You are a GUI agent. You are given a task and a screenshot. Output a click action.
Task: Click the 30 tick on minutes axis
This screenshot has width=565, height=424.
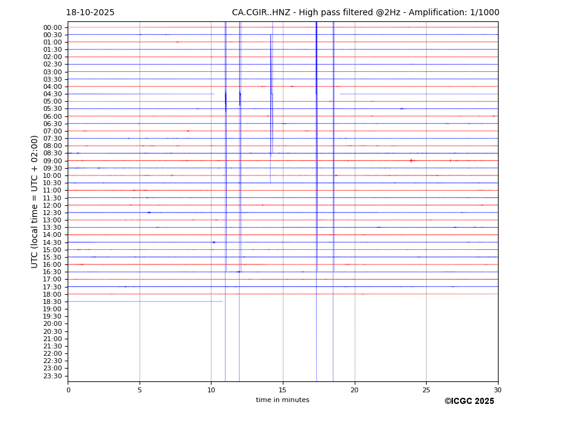click(x=497, y=390)
